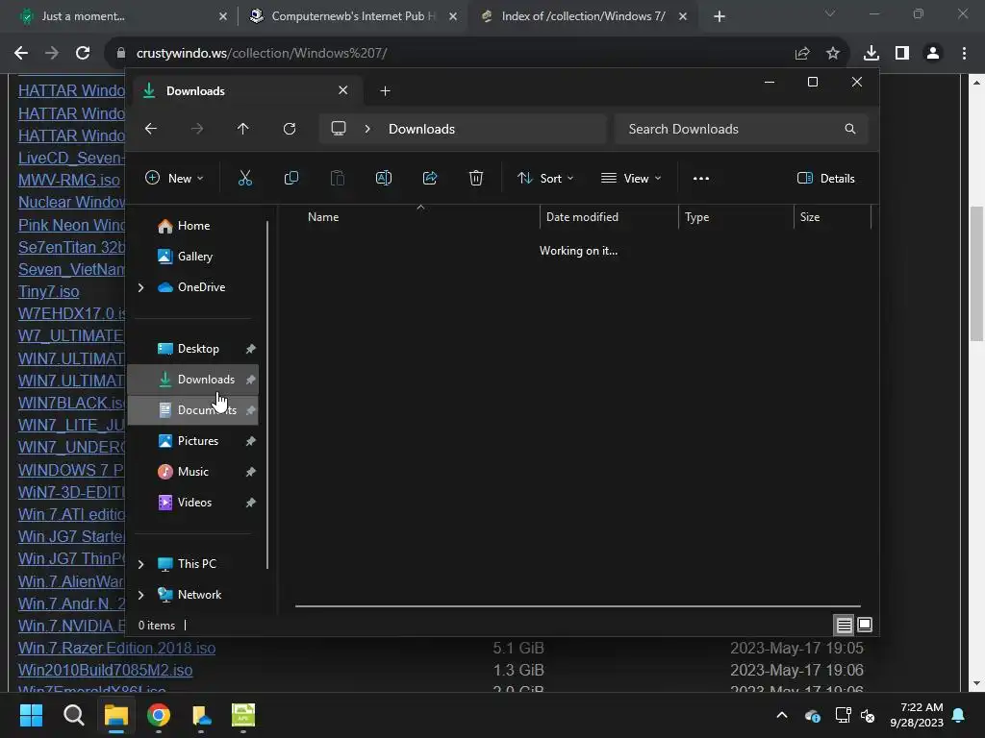The height and width of the screenshot is (738, 985).
Task: Click Chrome's share page icon
Action: point(802,54)
